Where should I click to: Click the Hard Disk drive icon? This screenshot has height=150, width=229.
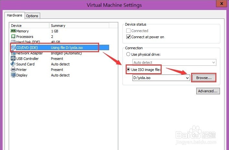click(13, 42)
